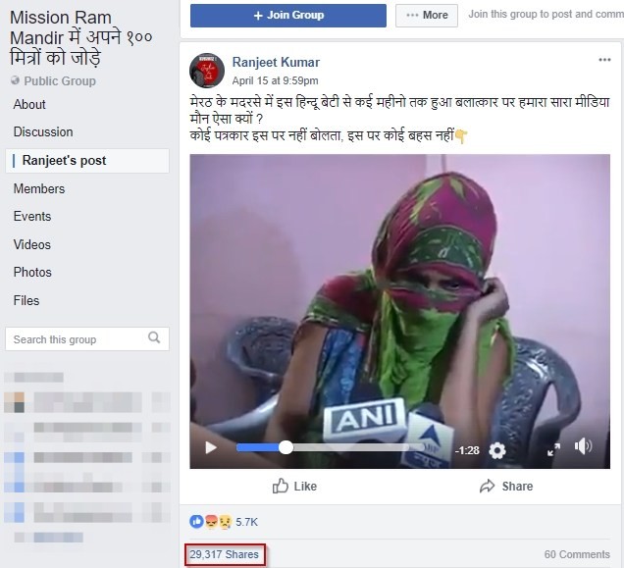View the 29,317 Shares list
This screenshot has height=568, width=624.
[224, 554]
